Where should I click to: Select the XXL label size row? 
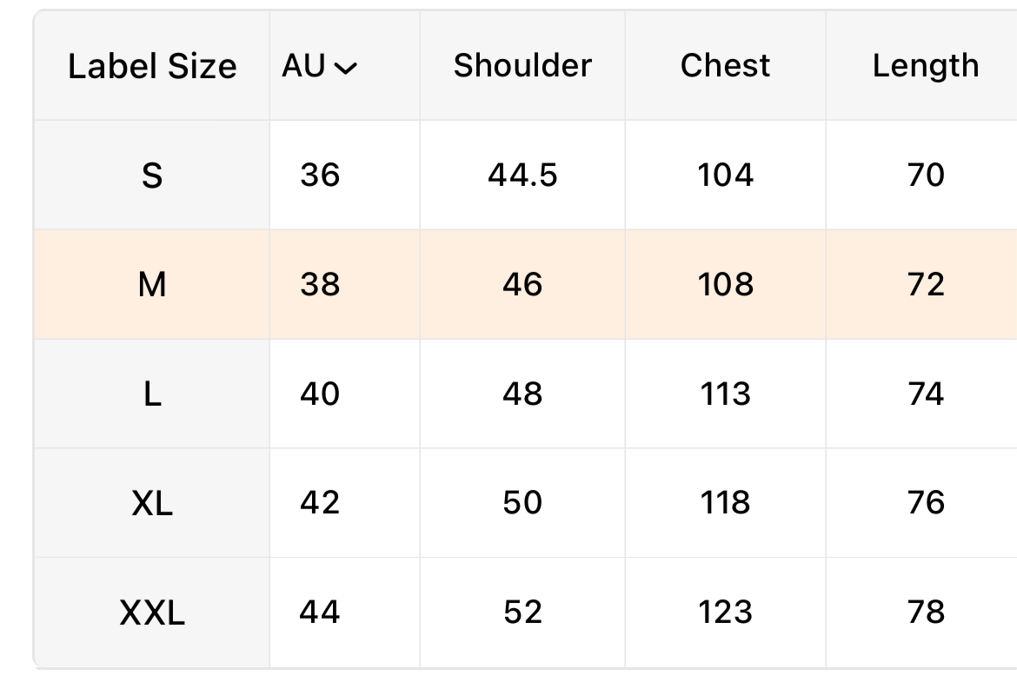(152, 613)
